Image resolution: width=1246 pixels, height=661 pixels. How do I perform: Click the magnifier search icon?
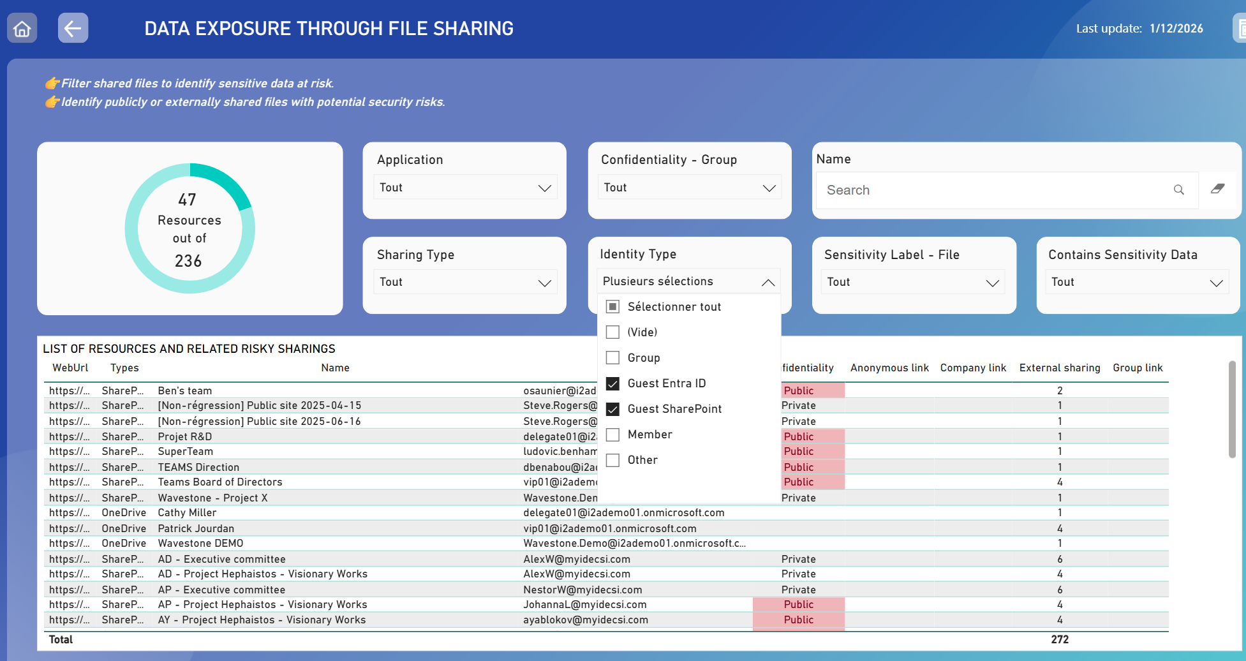coord(1178,189)
